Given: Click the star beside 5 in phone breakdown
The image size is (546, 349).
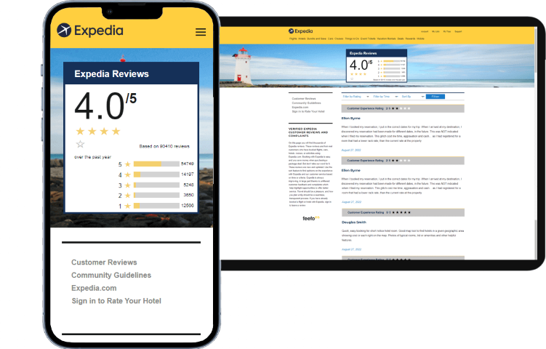Looking at the screenshot, I should [127, 164].
